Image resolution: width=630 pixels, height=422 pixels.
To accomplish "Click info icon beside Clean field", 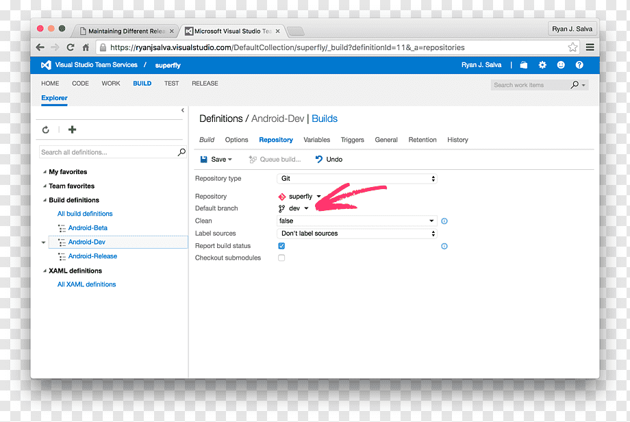I will click(x=444, y=221).
